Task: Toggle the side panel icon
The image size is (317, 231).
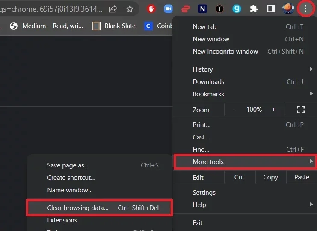Action: [x=271, y=9]
